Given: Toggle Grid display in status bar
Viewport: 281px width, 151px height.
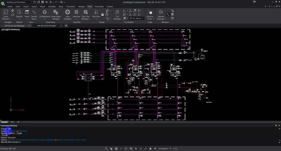Looking at the screenshot, I should tap(116, 149).
